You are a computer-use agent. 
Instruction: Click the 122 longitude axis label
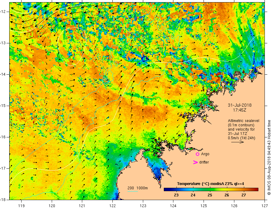click(112, 206)
